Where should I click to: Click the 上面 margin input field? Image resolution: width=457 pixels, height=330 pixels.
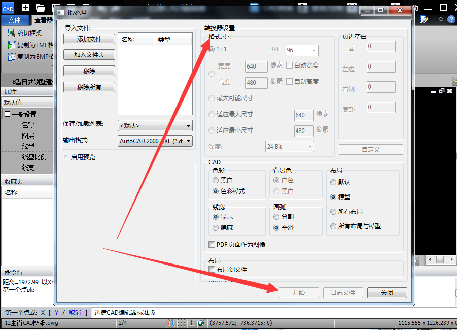click(x=381, y=46)
